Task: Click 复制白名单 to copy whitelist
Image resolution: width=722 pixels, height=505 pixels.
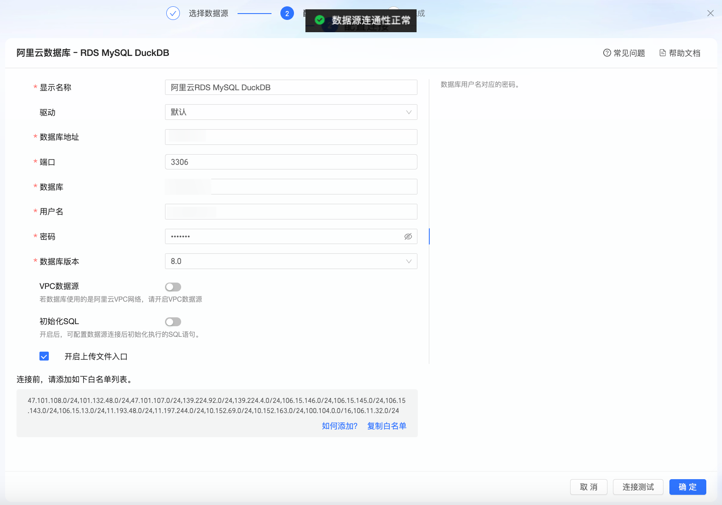Action: click(x=387, y=426)
